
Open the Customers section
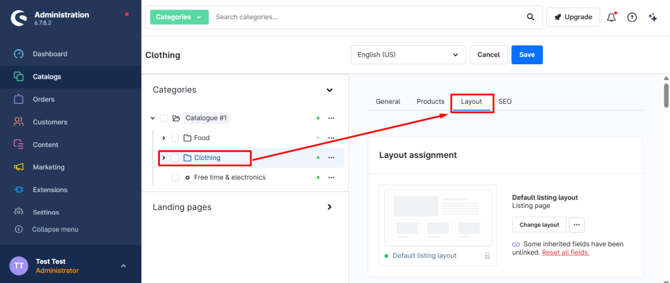click(x=50, y=122)
